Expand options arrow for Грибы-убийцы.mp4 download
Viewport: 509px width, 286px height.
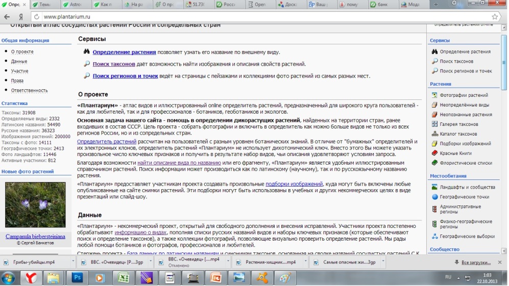pyautogui.click(x=74, y=262)
